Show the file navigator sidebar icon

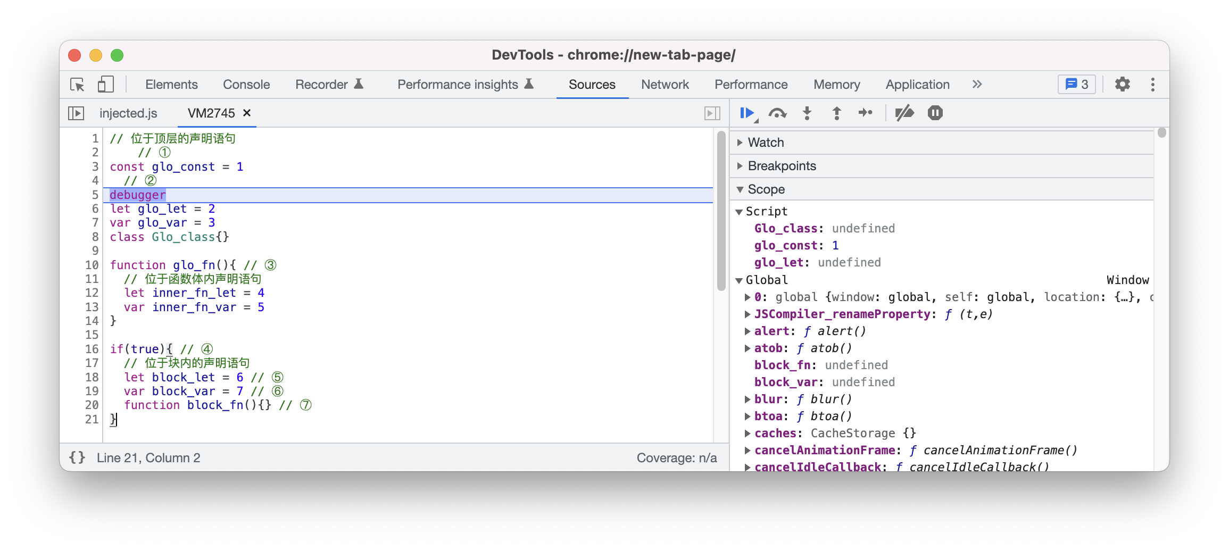pyautogui.click(x=76, y=113)
